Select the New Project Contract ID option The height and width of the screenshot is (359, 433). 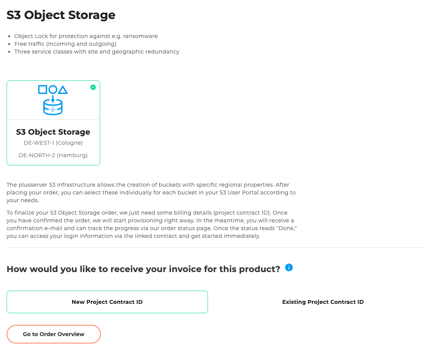[x=107, y=302]
